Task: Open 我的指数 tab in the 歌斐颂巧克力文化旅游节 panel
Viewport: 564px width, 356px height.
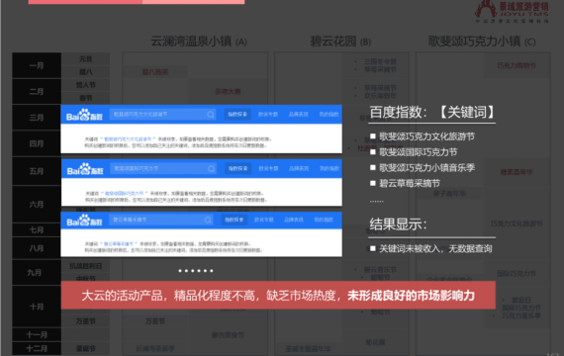Action: [x=329, y=115]
